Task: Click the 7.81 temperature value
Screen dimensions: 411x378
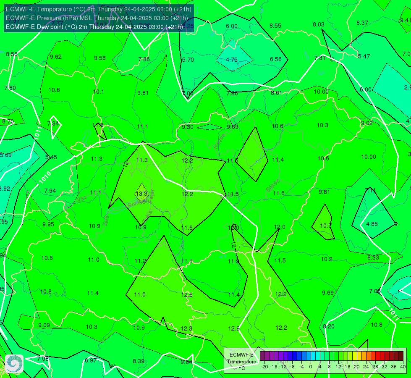Action: tap(320, 58)
